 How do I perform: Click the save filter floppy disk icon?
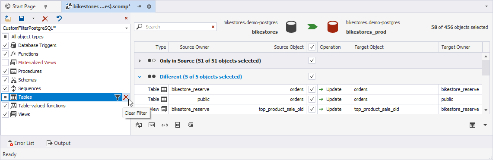tap(22, 19)
